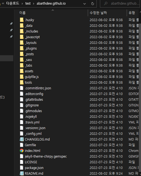Click the _tabs folder icon

(x=22, y=65)
